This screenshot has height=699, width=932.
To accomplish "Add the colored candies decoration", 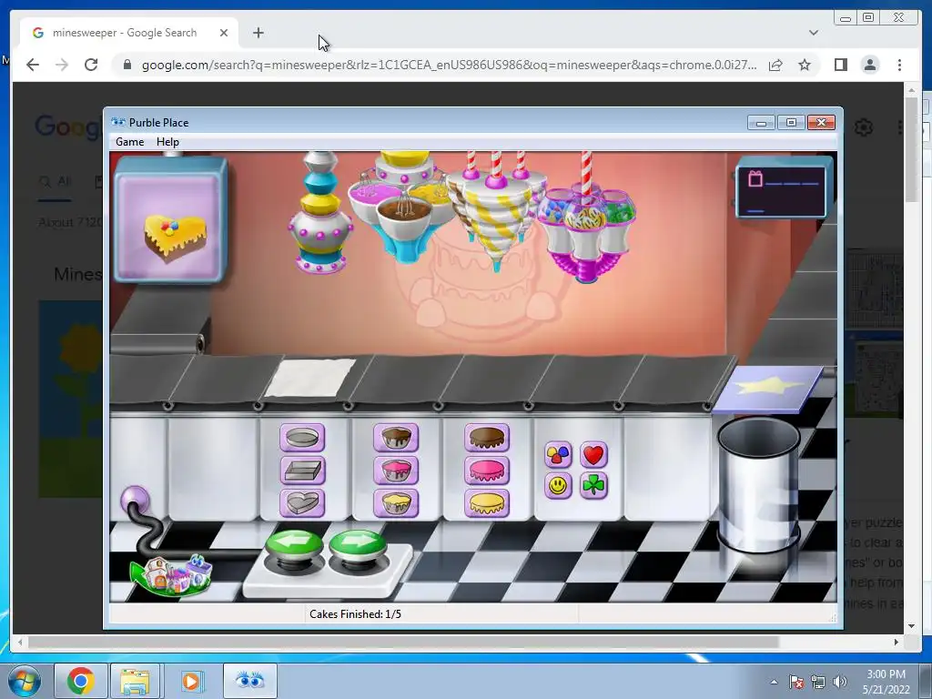I will coord(558,455).
